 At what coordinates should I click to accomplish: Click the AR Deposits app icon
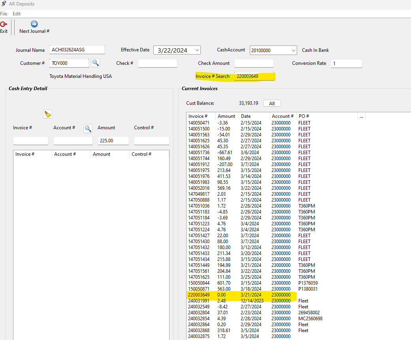click(3, 4)
